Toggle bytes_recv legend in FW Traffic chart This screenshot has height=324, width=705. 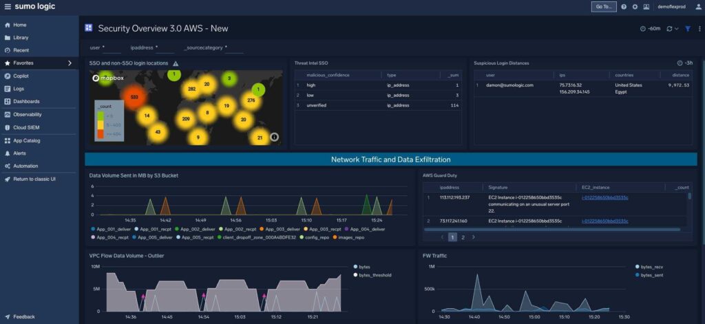[649, 266]
